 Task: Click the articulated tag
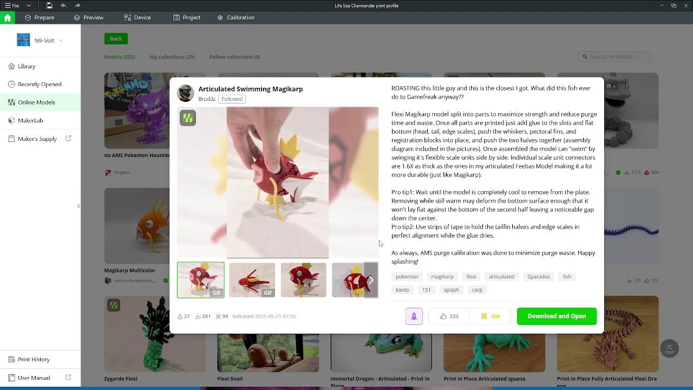502,276
